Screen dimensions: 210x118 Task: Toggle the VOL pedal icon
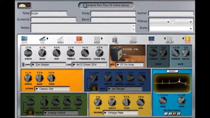(x=42, y=39)
